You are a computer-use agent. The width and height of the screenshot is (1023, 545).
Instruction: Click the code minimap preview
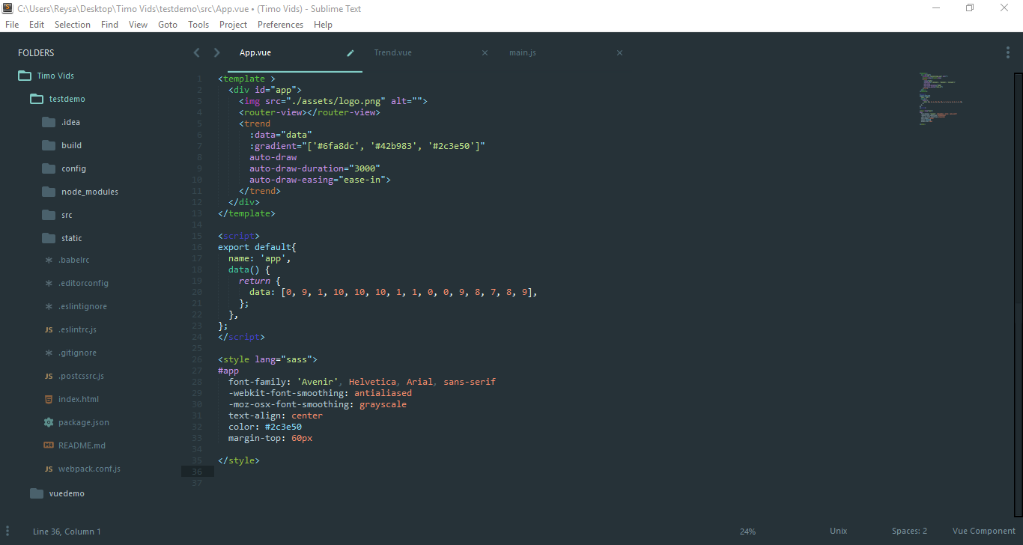(941, 97)
